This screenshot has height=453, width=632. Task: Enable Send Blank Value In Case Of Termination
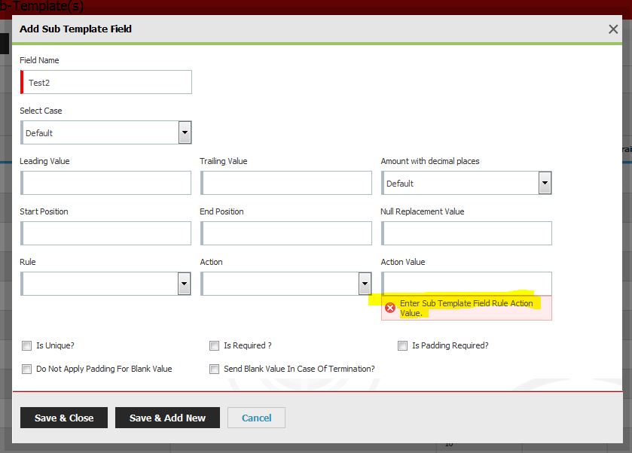click(215, 369)
